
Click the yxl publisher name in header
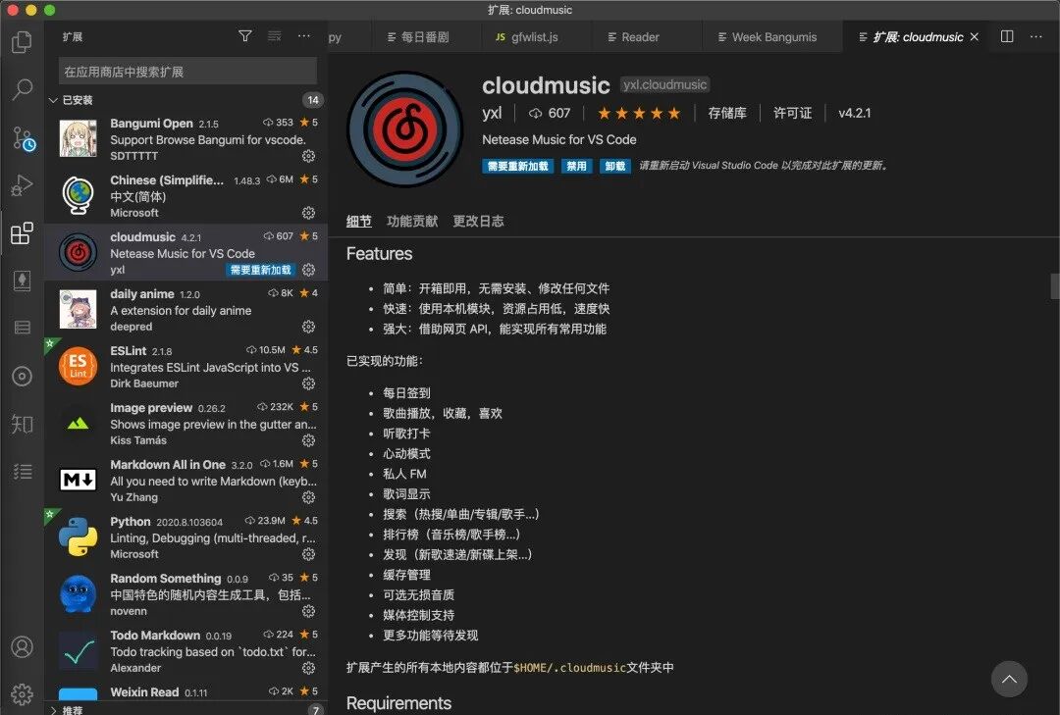492,113
